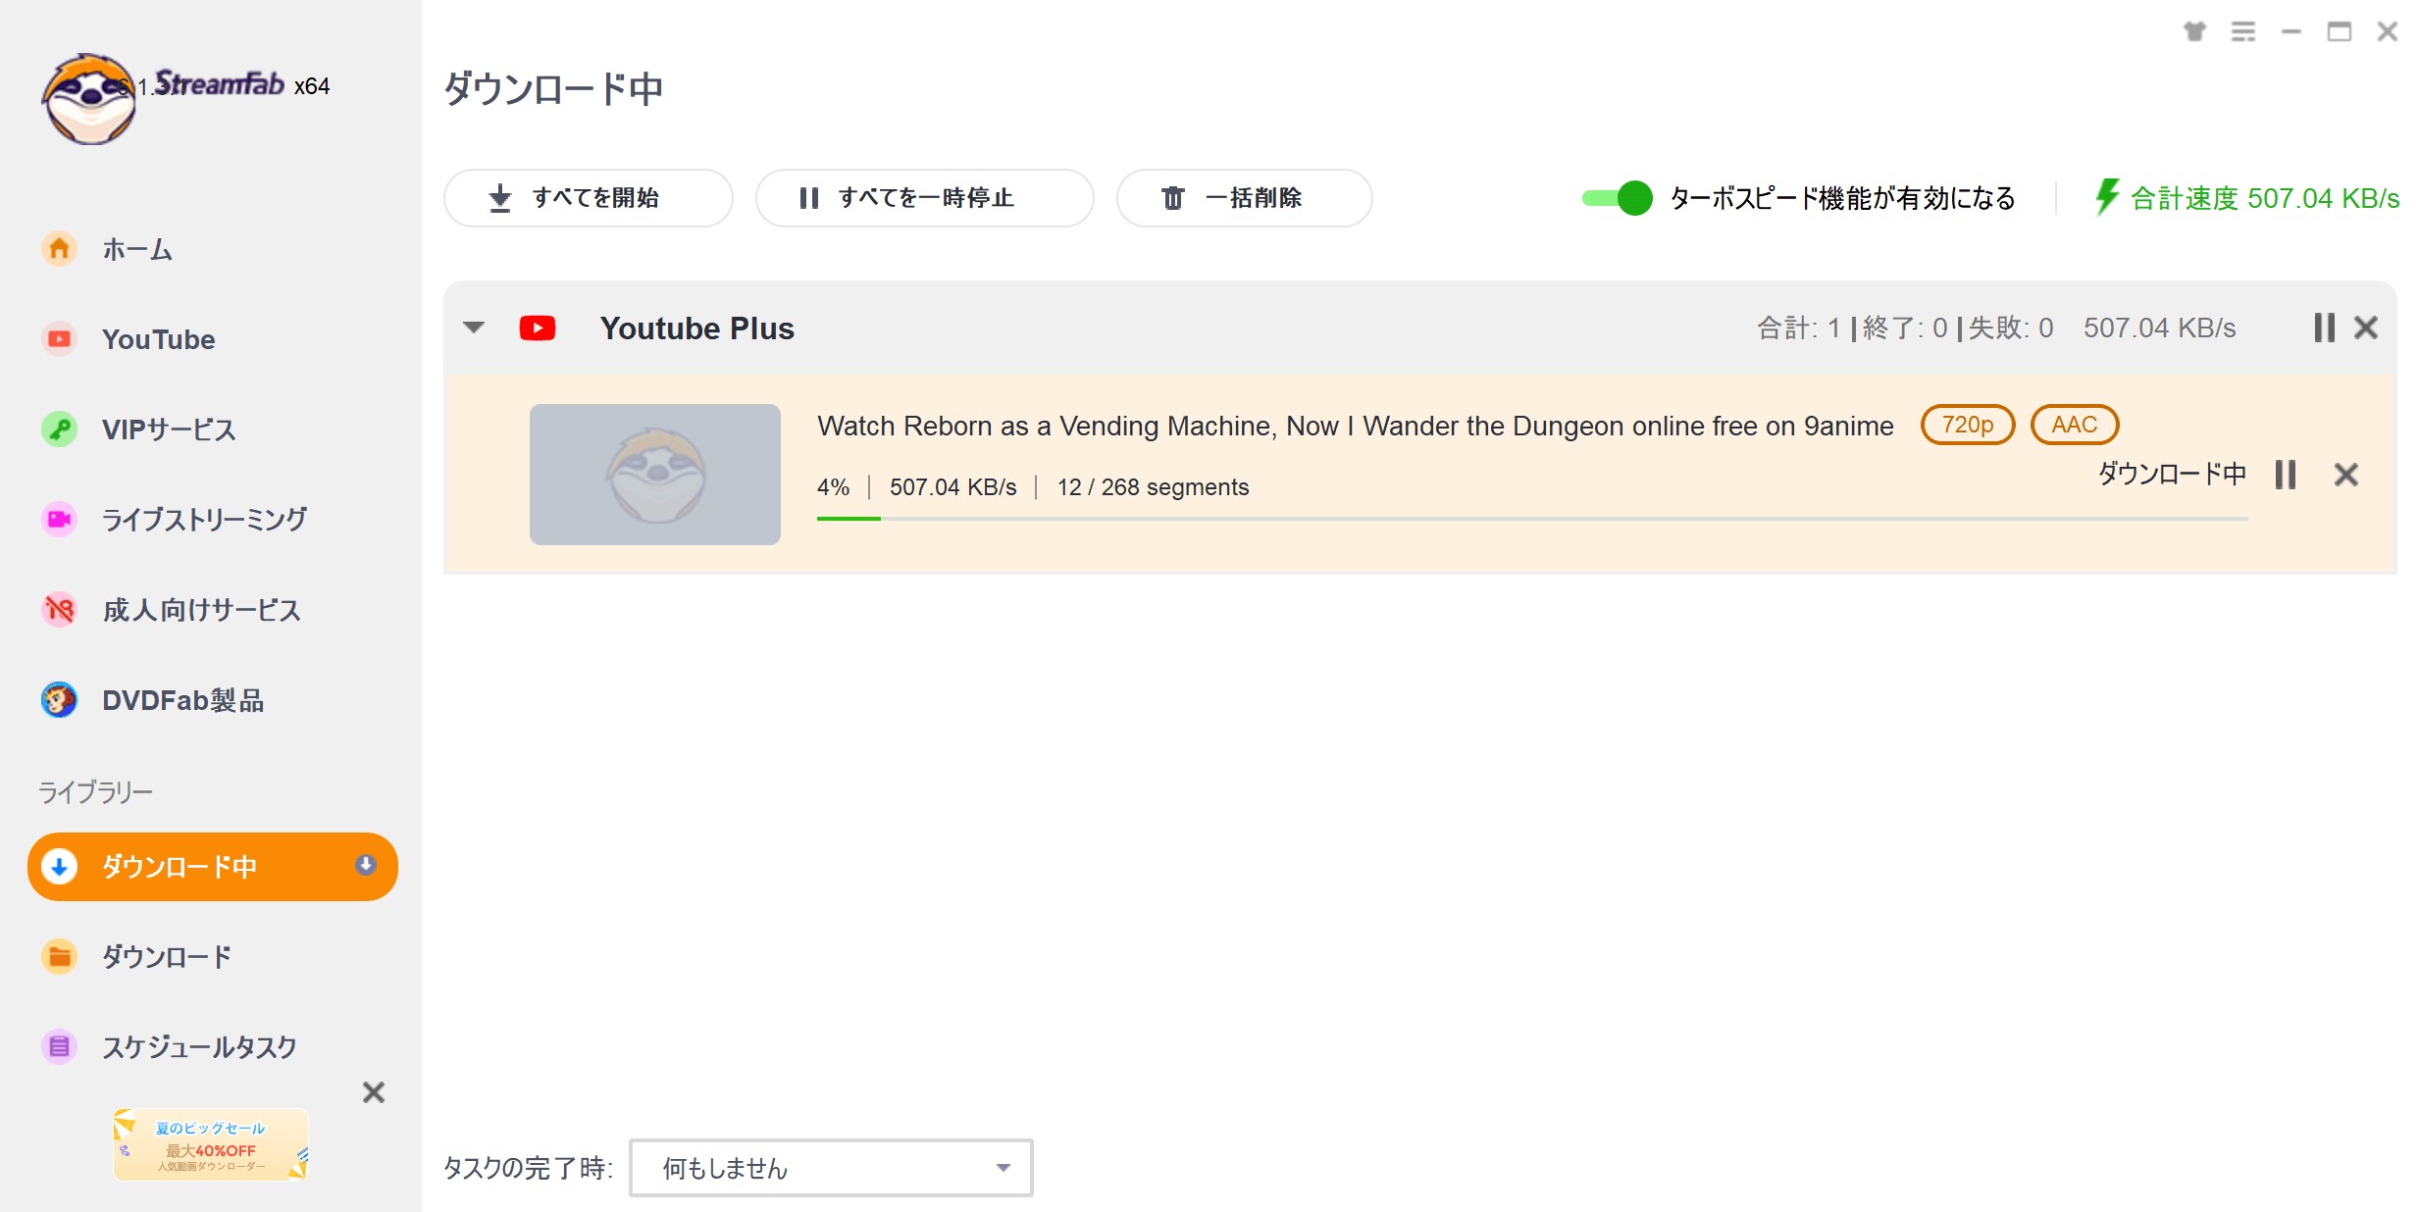Close the summer sale promo banner

[374, 1092]
